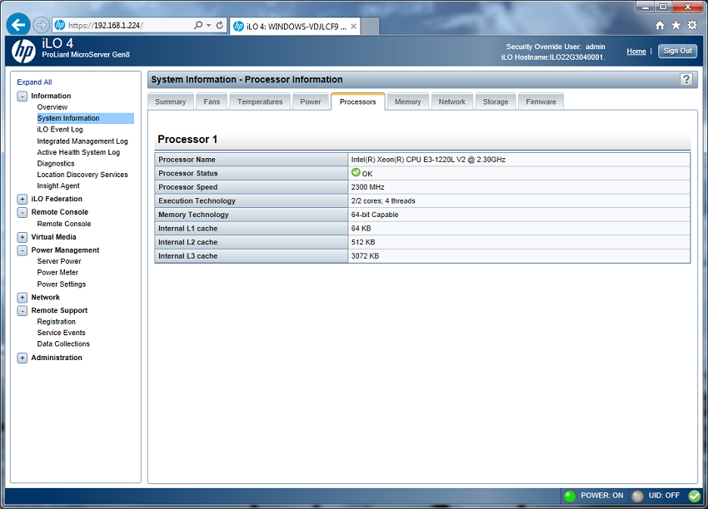Click the browser forward arrow button

41,25
